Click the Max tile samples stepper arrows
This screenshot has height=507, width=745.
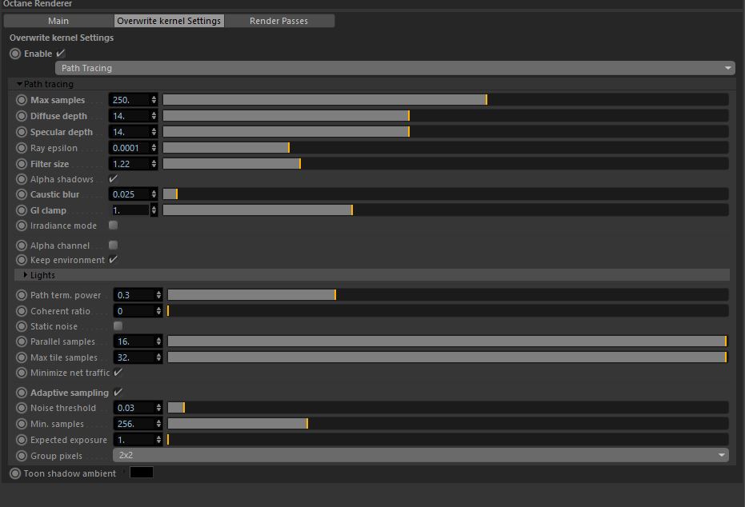[158, 357]
